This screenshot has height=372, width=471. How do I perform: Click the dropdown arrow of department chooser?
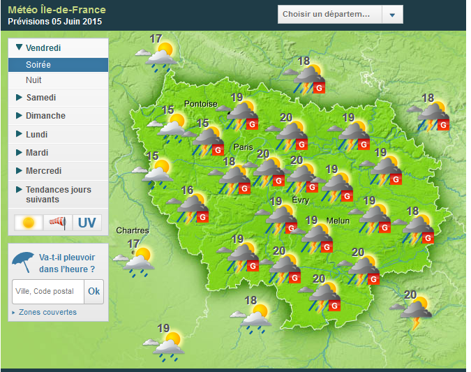(392, 15)
